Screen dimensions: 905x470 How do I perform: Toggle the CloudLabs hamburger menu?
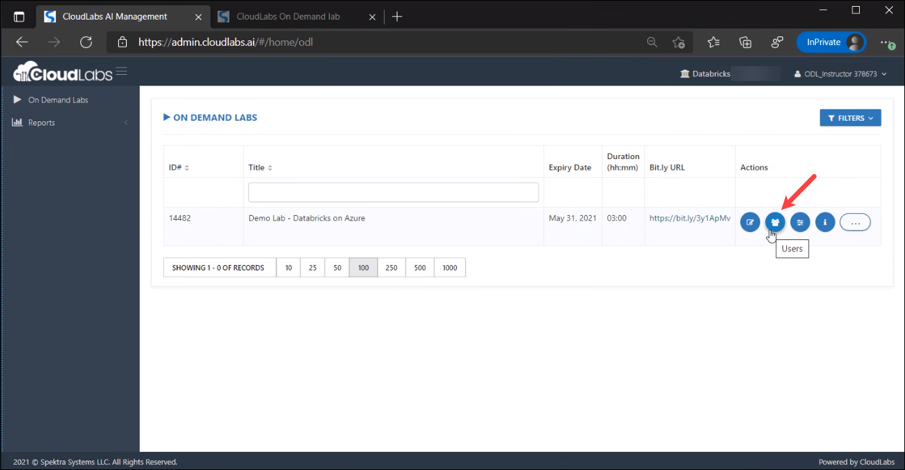[121, 71]
